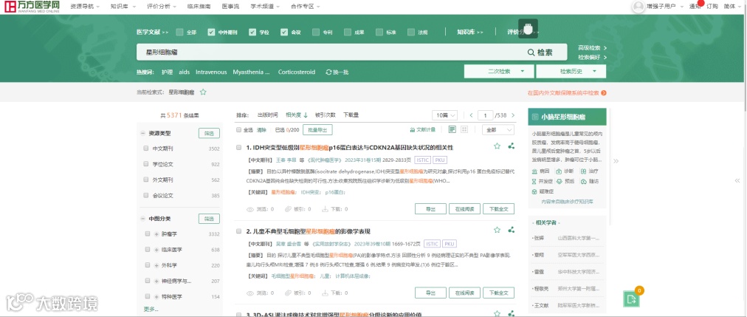Open 诊断 for 小脑星形细胞瘤

coord(565,171)
